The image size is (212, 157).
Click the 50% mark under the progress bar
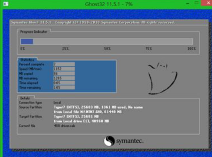pyautogui.click(x=107, y=49)
